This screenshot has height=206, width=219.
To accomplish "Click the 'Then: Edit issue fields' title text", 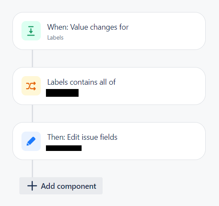I will point(82,137).
